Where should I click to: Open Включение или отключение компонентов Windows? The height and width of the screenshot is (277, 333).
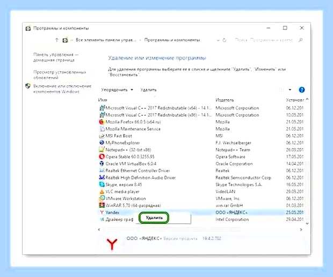(62, 89)
